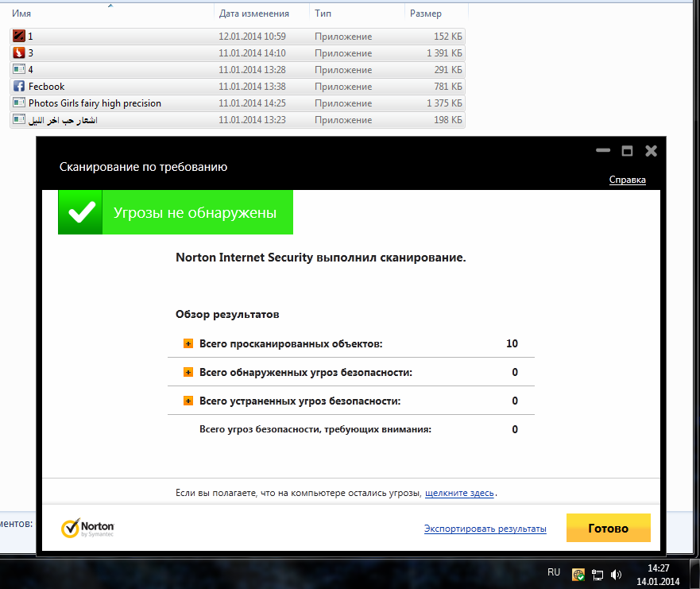Click the scanned objects count 10
Image resolution: width=700 pixels, height=589 pixels.
click(x=512, y=343)
